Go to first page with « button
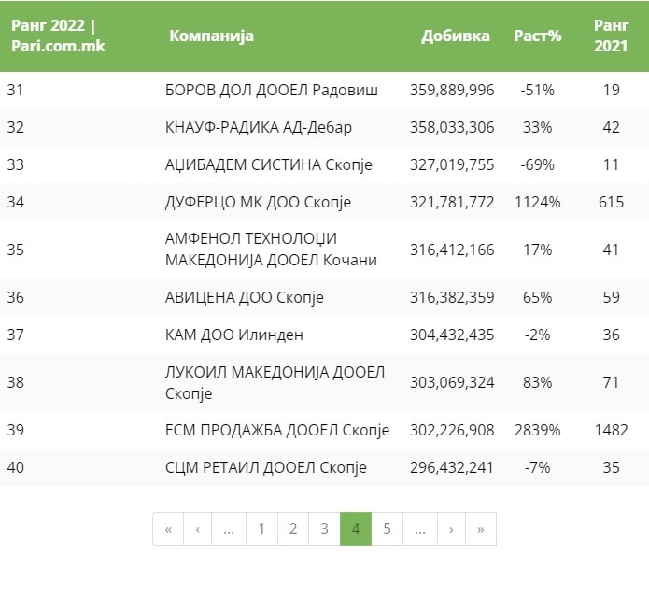The height and width of the screenshot is (599, 649). (168, 529)
